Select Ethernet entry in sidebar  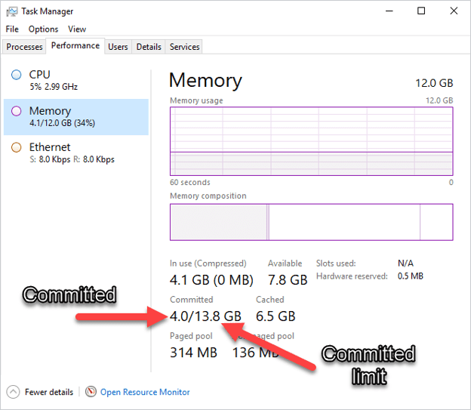[76, 153]
